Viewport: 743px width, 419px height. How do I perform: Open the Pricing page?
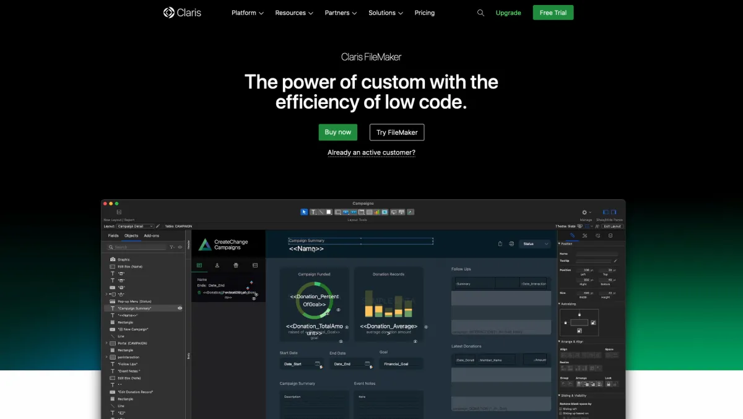tap(425, 13)
